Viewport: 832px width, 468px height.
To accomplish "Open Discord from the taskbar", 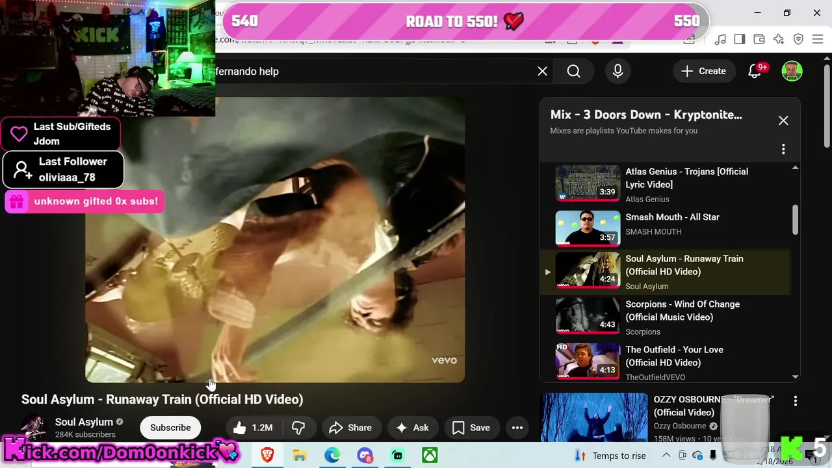I will tap(365, 455).
